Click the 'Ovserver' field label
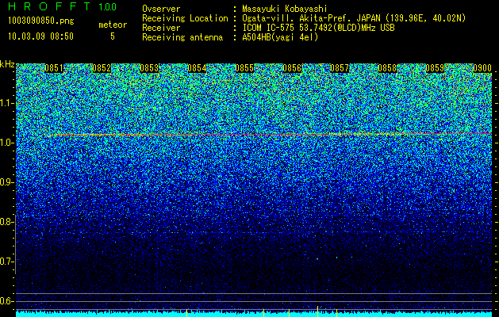Viewport: 499px width, 317px height. pos(161,9)
